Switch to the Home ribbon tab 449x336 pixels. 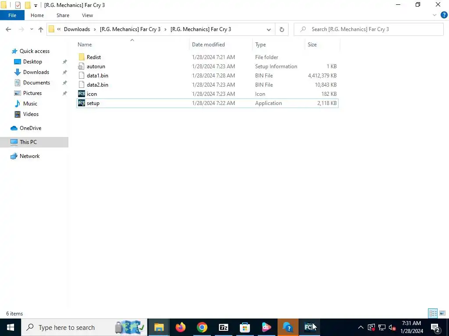(37, 15)
